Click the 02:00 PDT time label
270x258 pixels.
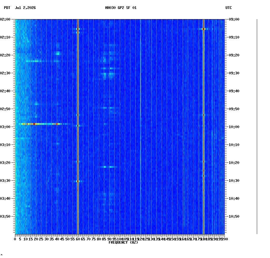coord(5,19)
